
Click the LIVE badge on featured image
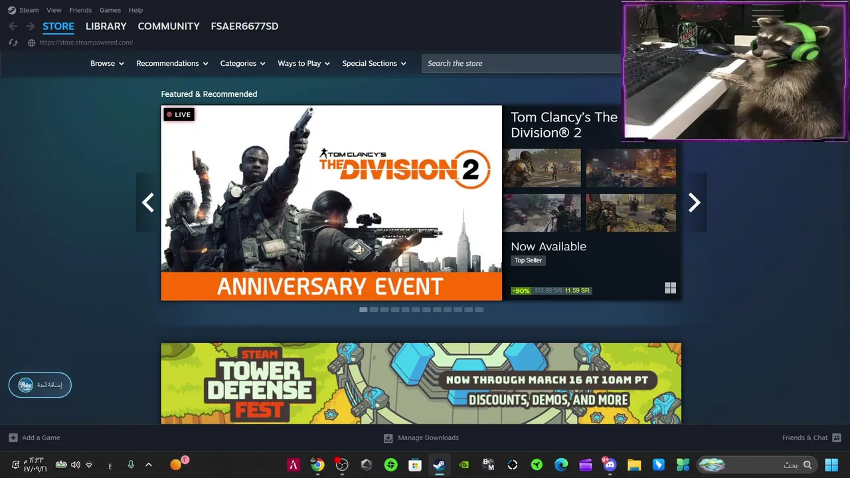[179, 115]
